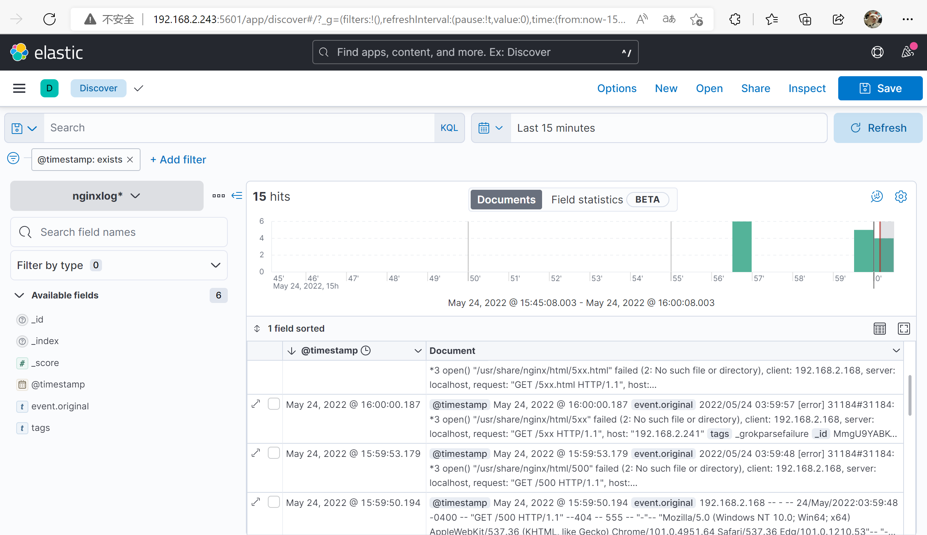
Task: Click the Refresh button
Action: pos(878,128)
